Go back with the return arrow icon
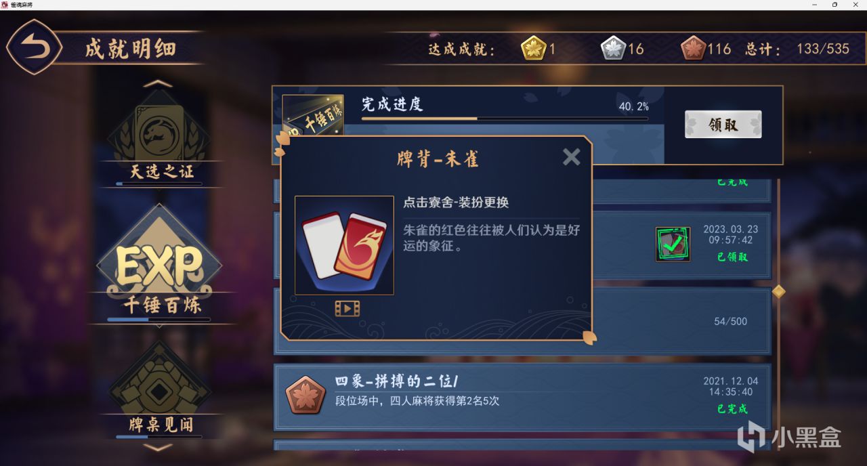The width and height of the screenshot is (867, 466). pos(34,47)
